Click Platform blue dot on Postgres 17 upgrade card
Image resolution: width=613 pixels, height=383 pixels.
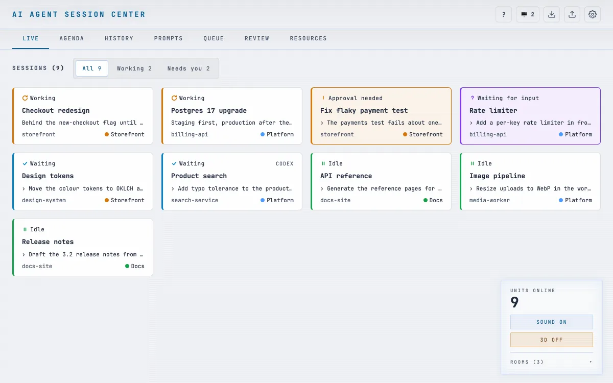point(263,134)
